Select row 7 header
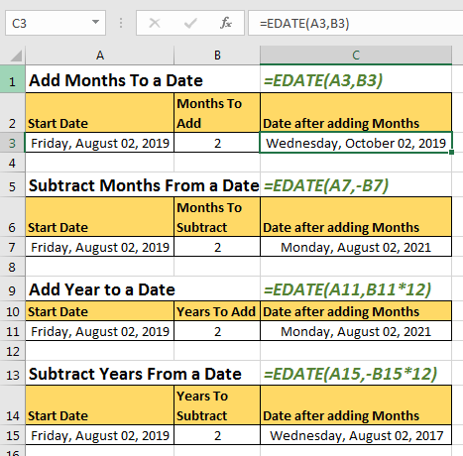This screenshot has height=456, width=463. (x=12, y=247)
